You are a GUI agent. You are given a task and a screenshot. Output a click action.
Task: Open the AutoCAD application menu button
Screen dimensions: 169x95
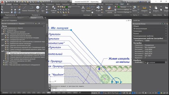tap(2, 2)
